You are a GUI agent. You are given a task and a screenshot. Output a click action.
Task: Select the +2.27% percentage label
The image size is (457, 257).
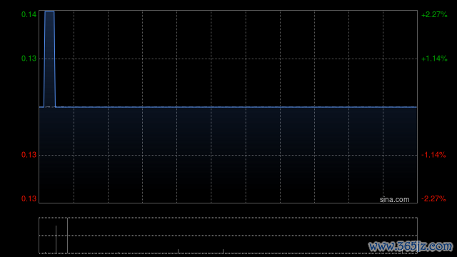coord(434,14)
